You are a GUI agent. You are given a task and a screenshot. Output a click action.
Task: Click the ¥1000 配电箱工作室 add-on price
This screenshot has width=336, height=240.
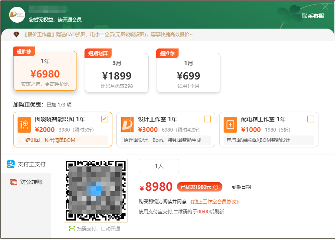[251, 130]
